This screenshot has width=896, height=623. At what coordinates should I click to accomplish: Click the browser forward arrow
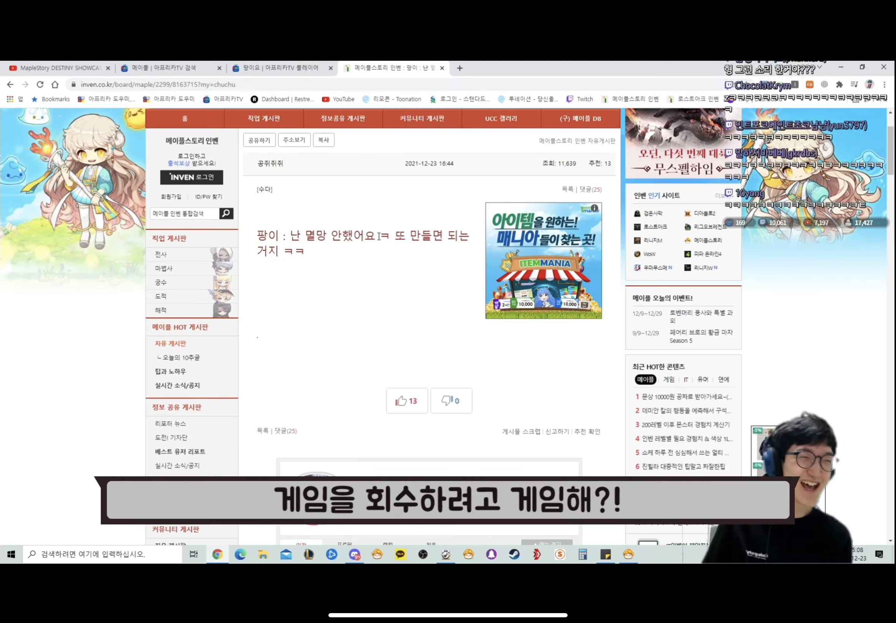[25, 84]
